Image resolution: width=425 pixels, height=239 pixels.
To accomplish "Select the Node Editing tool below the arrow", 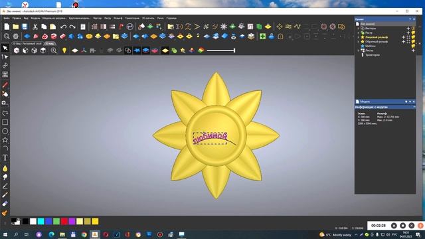I will (5, 57).
